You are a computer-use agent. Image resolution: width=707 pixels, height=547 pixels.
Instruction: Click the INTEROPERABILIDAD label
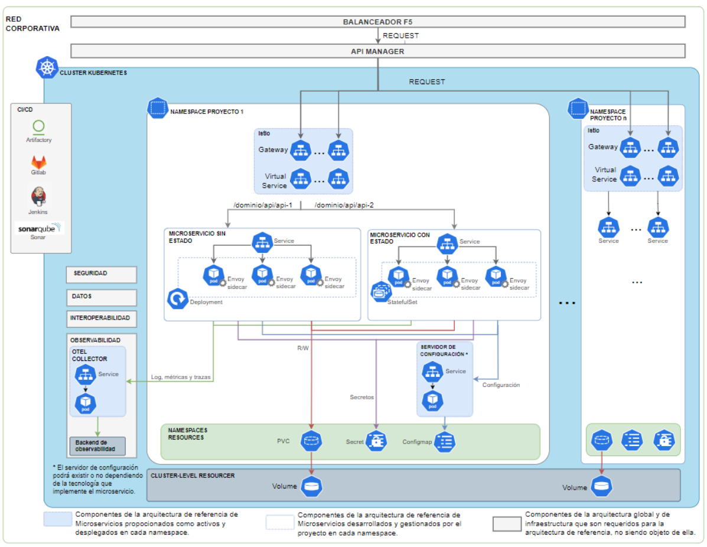[101, 319]
